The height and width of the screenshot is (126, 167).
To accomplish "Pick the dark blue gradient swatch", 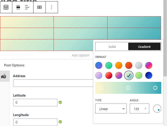I will pyautogui.click(x=149, y=75).
